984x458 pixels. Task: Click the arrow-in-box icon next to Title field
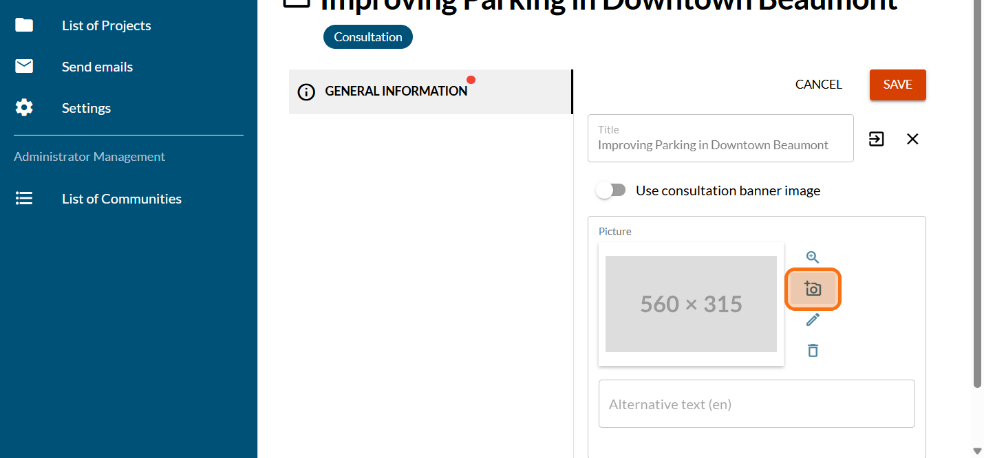pyautogui.click(x=876, y=139)
